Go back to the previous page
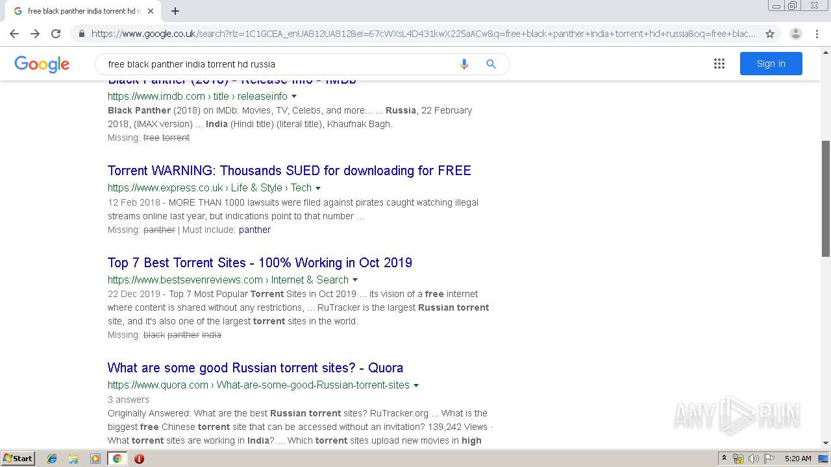831x467 pixels. pyautogui.click(x=14, y=34)
